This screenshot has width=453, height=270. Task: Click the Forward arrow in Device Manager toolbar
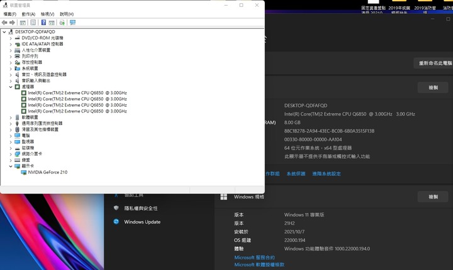(x=12, y=23)
